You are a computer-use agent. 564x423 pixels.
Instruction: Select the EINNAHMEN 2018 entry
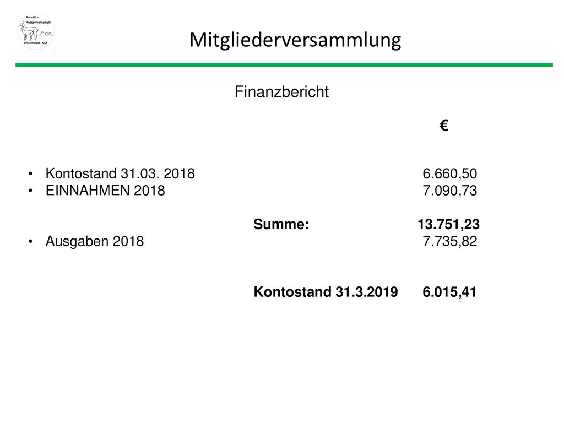(105, 191)
